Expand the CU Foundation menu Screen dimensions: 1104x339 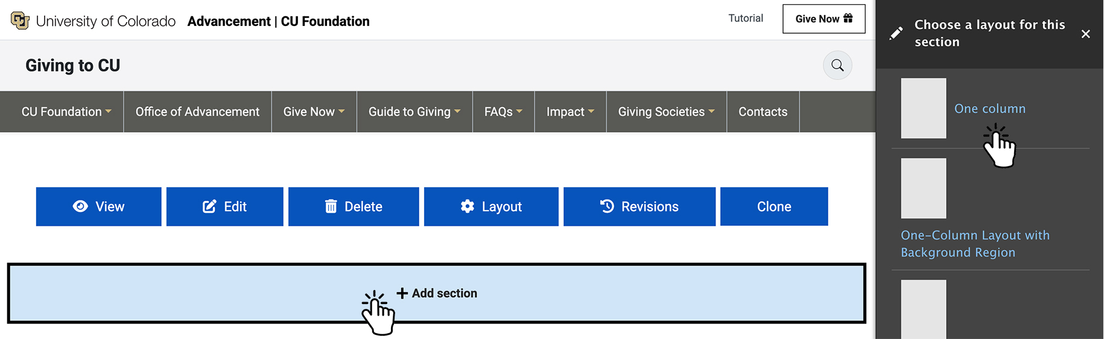point(66,112)
